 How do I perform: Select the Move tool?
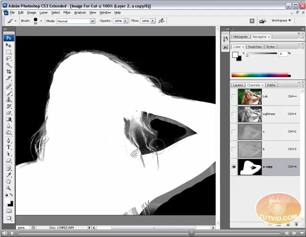pos(9,45)
